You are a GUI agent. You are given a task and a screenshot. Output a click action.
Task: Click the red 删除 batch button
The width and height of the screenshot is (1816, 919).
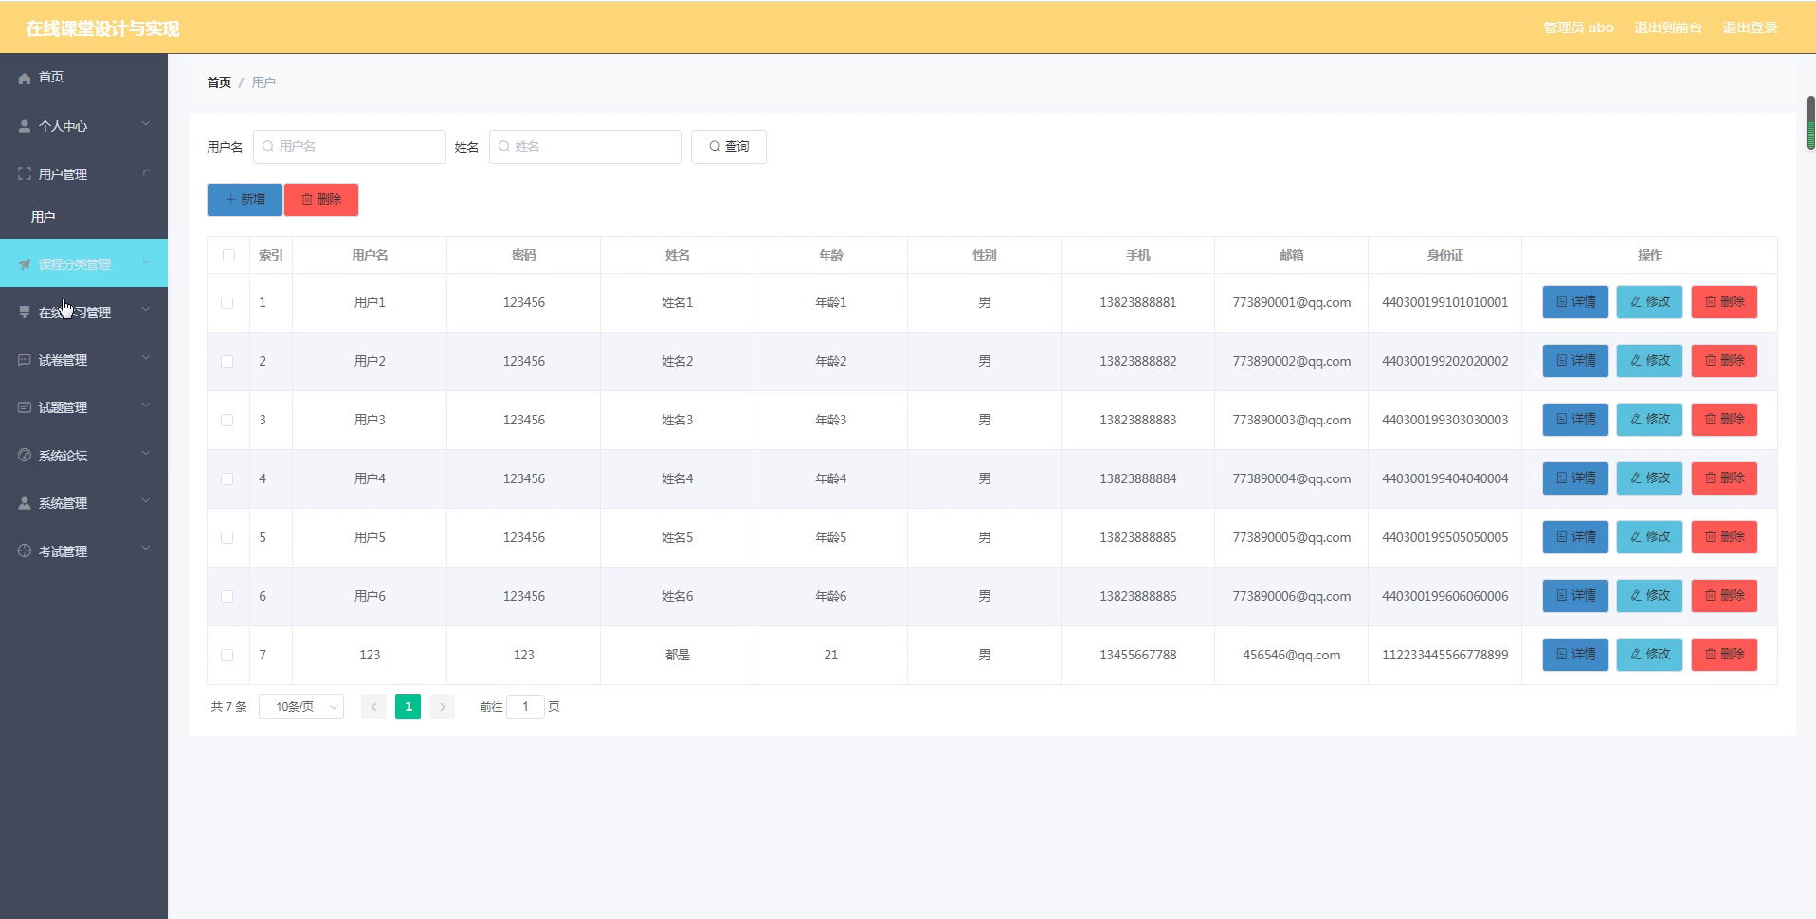click(321, 200)
